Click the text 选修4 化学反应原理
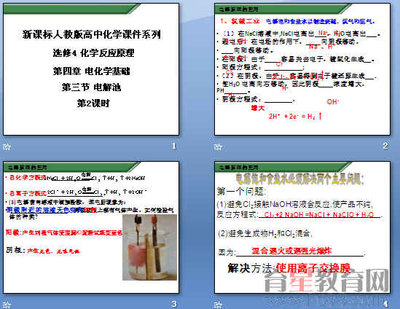400x309 pixels. click(x=93, y=53)
